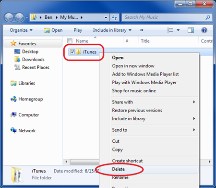Click the Date modified label in details pane

coord(69,171)
